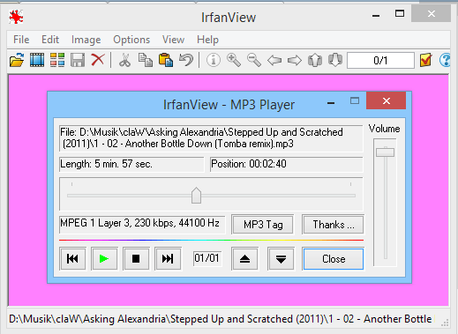Click the Cut scissors icon
Screen dimensions: 458x334
click(124, 60)
